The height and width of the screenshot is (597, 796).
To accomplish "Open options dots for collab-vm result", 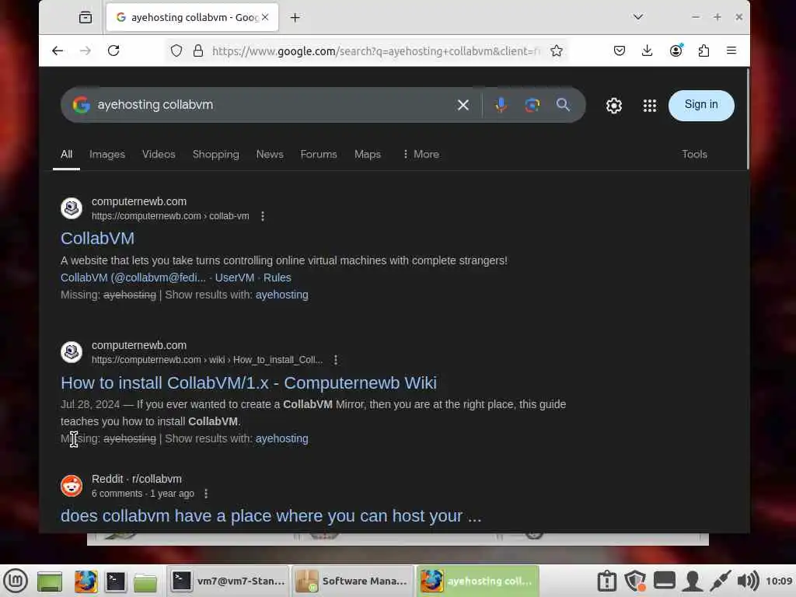I will pyautogui.click(x=263, y=216).
